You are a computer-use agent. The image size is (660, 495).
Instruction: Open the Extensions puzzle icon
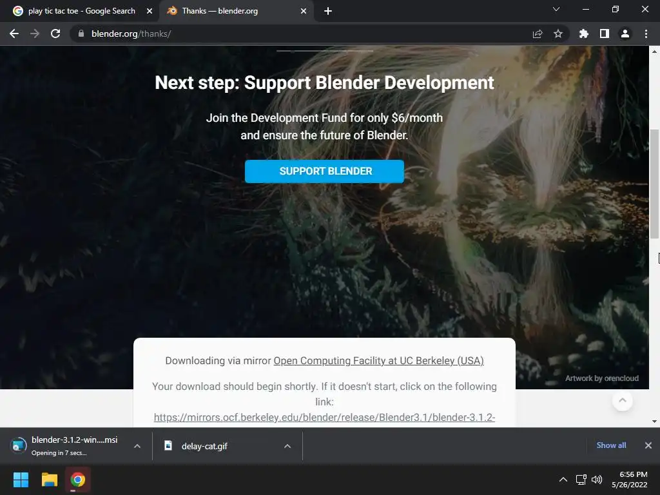584,34
